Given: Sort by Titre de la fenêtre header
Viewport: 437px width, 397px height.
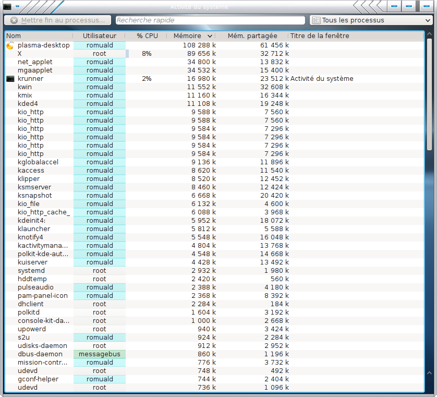Looking at the screenshot, I should 320,36.
